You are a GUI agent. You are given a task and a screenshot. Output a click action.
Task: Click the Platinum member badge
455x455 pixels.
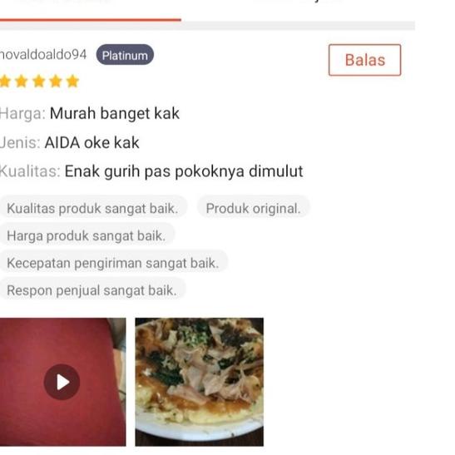click(x=125, y=55)
